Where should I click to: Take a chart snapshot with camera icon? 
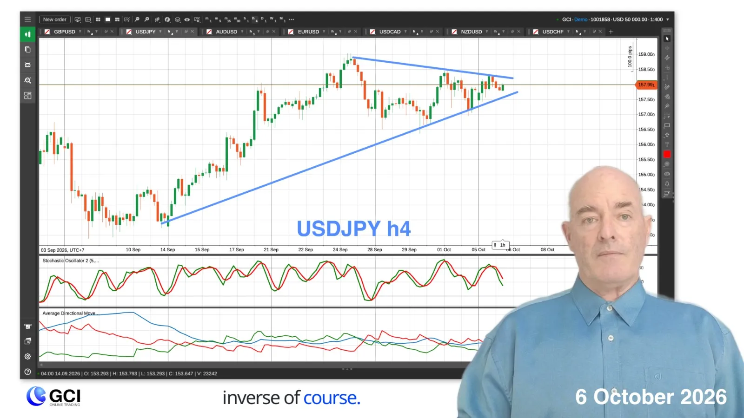click(x=667, y=174)
